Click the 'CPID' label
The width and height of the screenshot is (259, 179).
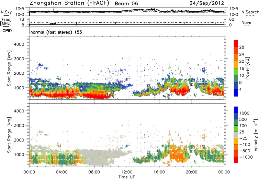[7, 31]
